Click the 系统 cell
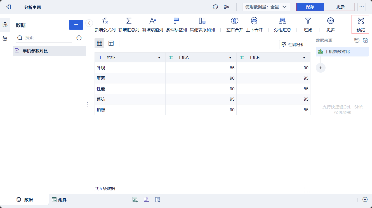This screenshot has height=208, width=372. [130, 99]
